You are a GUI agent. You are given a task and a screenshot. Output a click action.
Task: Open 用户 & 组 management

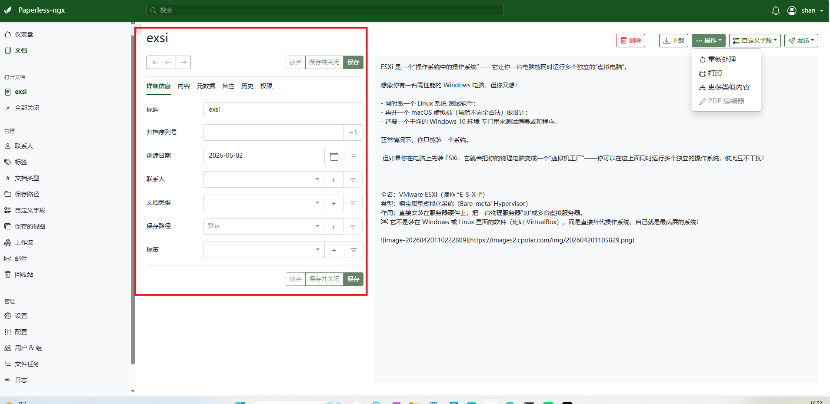tap(23, 348)
